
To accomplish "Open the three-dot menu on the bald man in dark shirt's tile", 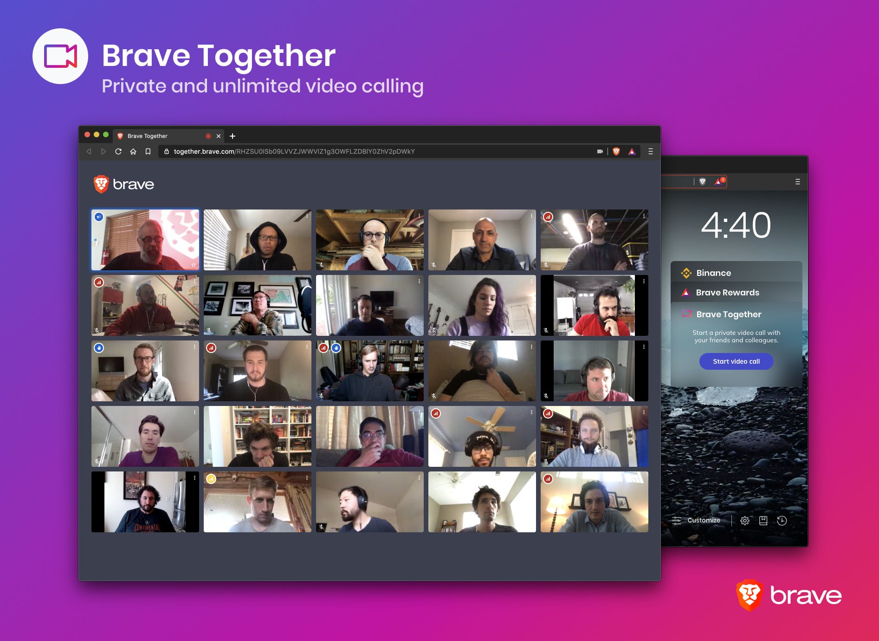I will pyautogui.click(x=531, y=216).
